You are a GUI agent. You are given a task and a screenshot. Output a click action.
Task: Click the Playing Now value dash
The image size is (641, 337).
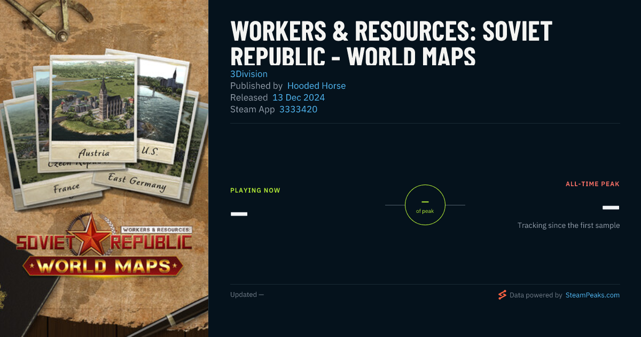coord(239,214)
